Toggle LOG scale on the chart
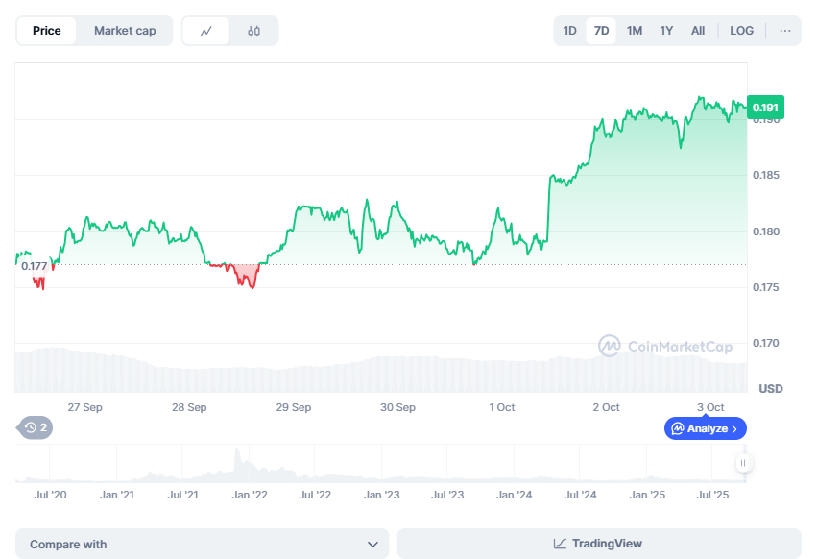Screen dimensions: 817x559 [x=741, y=31]
